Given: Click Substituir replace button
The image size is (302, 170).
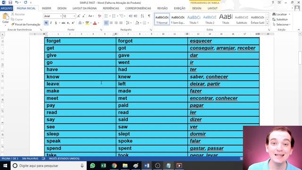Looking at the screenshot, I should coord(280,19).
